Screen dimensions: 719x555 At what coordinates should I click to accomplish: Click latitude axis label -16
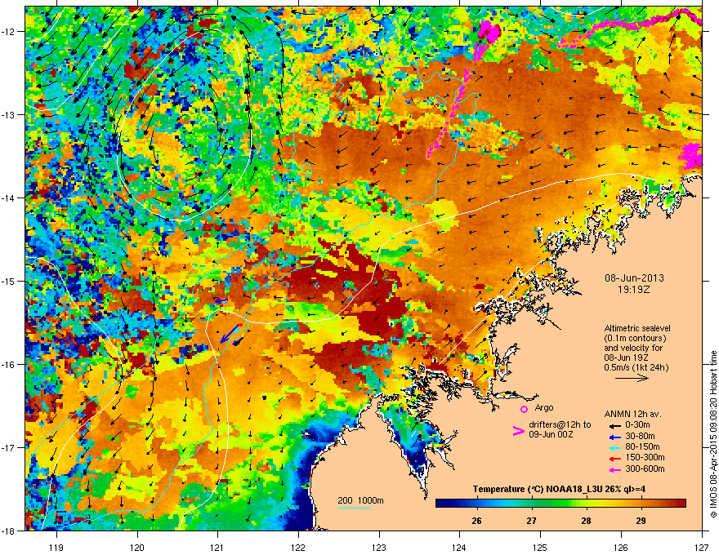(x=9, y=365)
